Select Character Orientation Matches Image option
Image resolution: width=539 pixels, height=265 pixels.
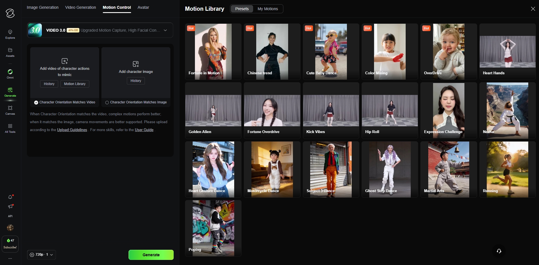(107, 103)
